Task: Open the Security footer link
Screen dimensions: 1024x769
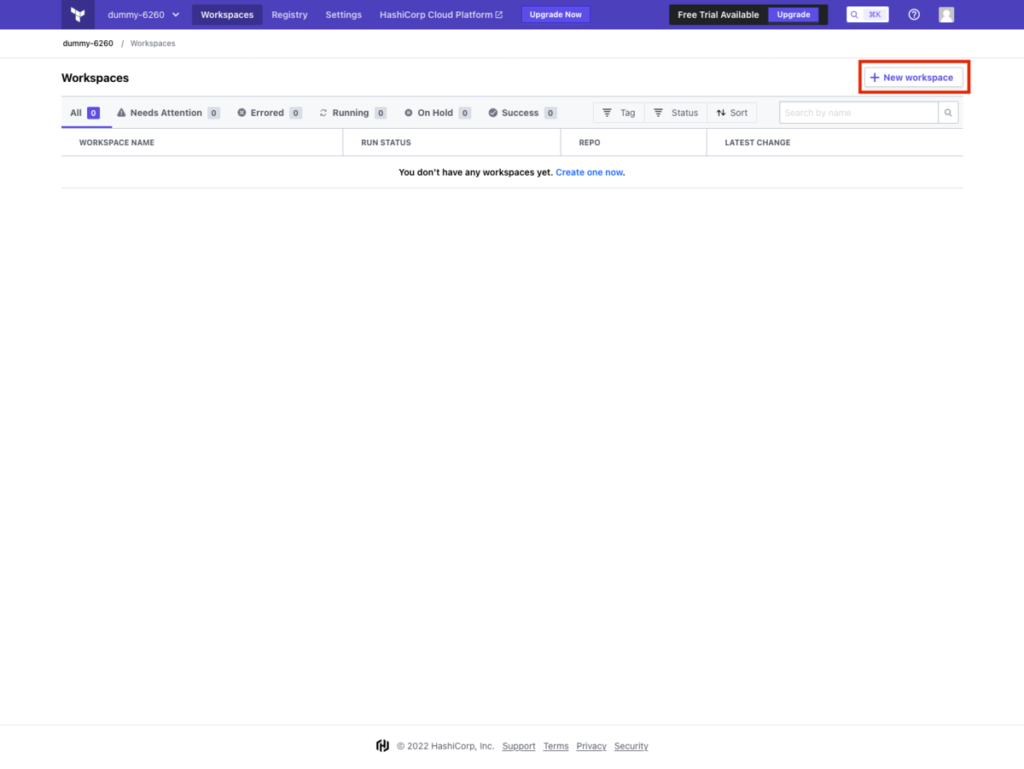Action: [631, 746]
